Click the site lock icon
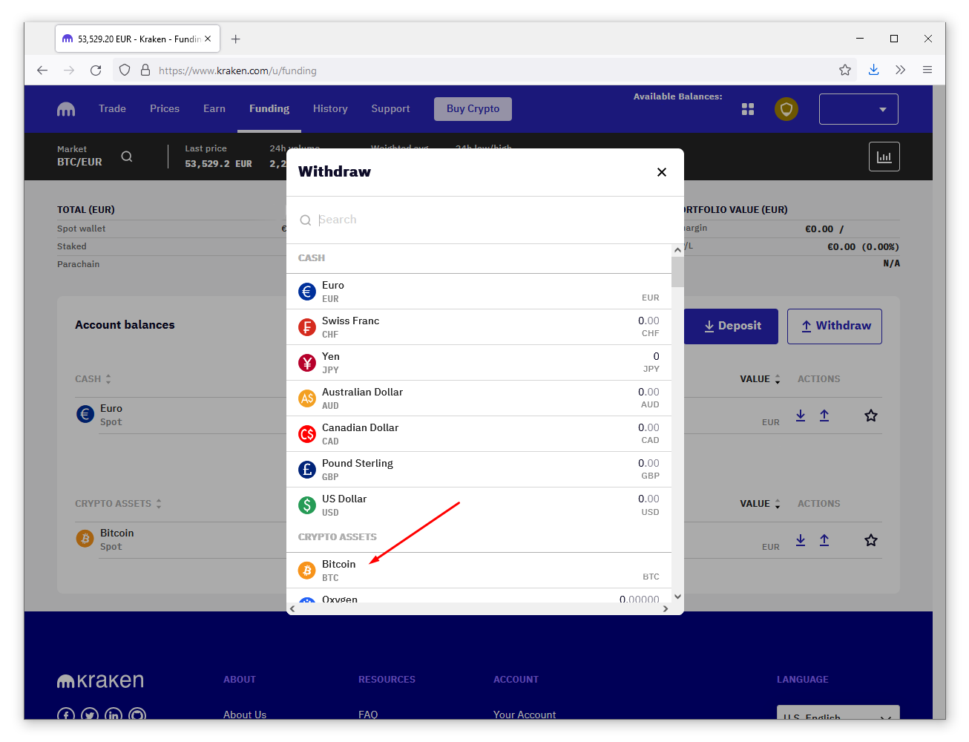 (145, 70)
